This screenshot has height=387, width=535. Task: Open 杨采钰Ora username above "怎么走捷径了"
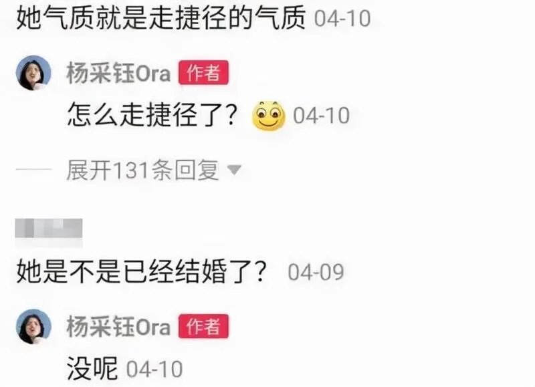[x=118, y=73]
